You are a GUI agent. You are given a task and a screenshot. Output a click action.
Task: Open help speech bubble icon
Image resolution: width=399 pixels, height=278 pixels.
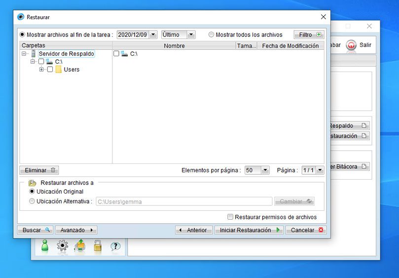[115, 246]
